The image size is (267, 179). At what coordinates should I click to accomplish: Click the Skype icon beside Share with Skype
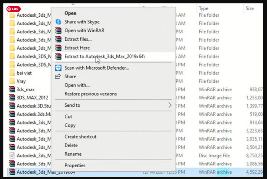point(58,22)
